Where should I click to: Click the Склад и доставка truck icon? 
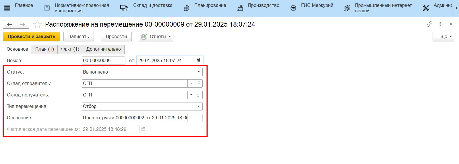point(124,8)
